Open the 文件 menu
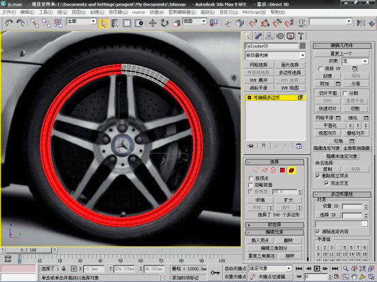 point(9,12)
